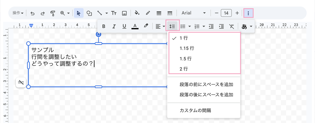
Task: Open the Arial font dropdown
Action: 194,13
